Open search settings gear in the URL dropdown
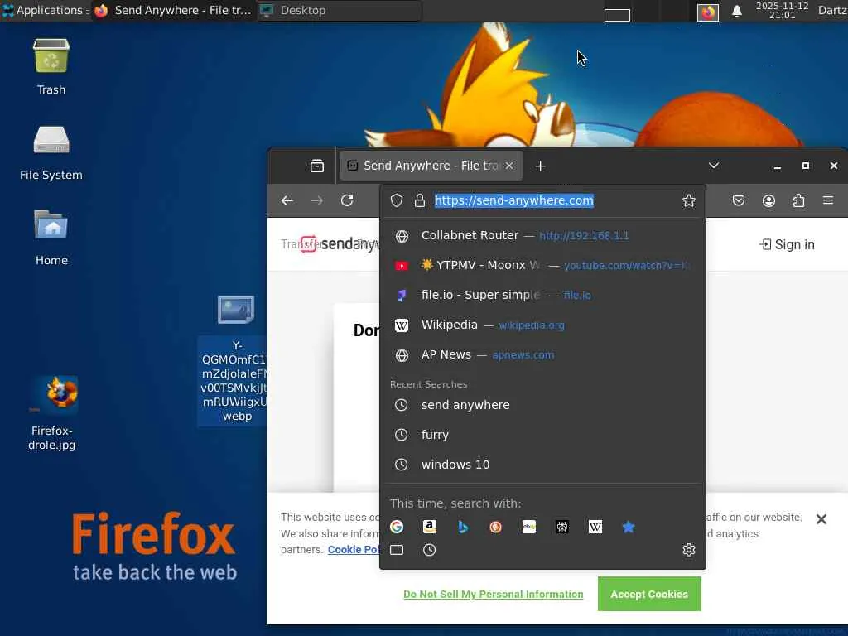 click(688, 550)
